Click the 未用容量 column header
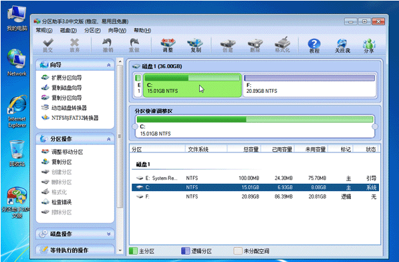The height and width of the screenshot is (262, 399). [x=311, y=149]
